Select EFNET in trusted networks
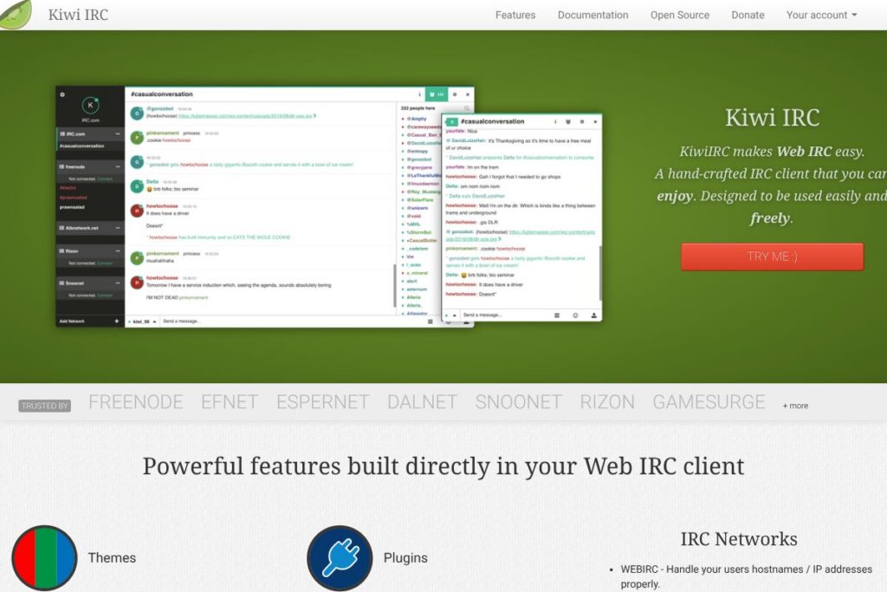This screenshot has height=592, width=887. coord(230,402)
